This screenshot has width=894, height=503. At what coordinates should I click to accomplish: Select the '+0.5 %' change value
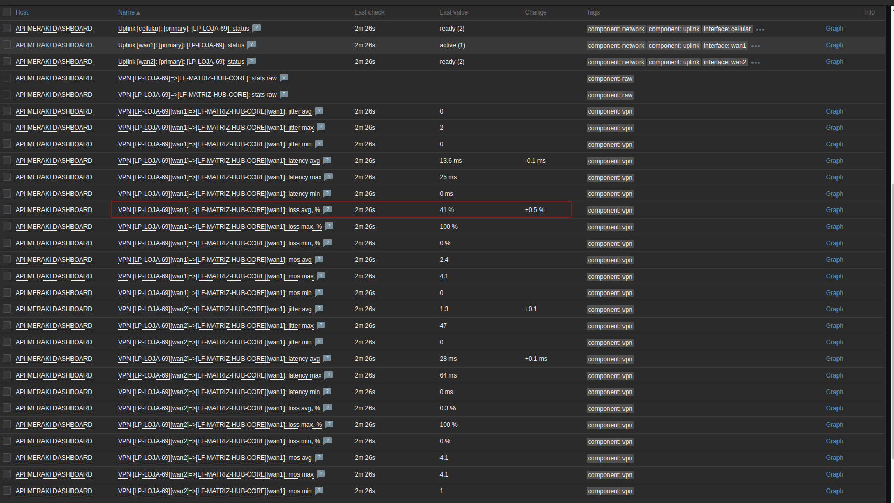(534, 210)
